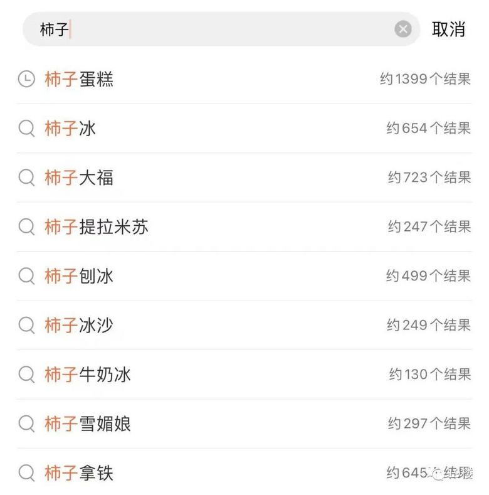Tap the magnifier icon beside 柿子刨冰
489x495 pixels.
(x=26, y=276)
